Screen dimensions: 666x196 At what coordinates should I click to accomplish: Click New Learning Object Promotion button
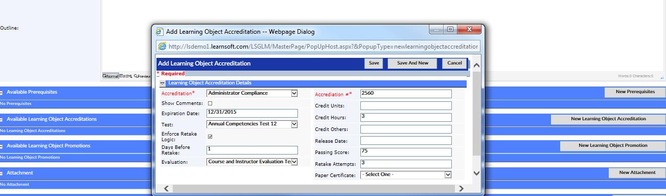pyautogui.click(x=613, y=145)
